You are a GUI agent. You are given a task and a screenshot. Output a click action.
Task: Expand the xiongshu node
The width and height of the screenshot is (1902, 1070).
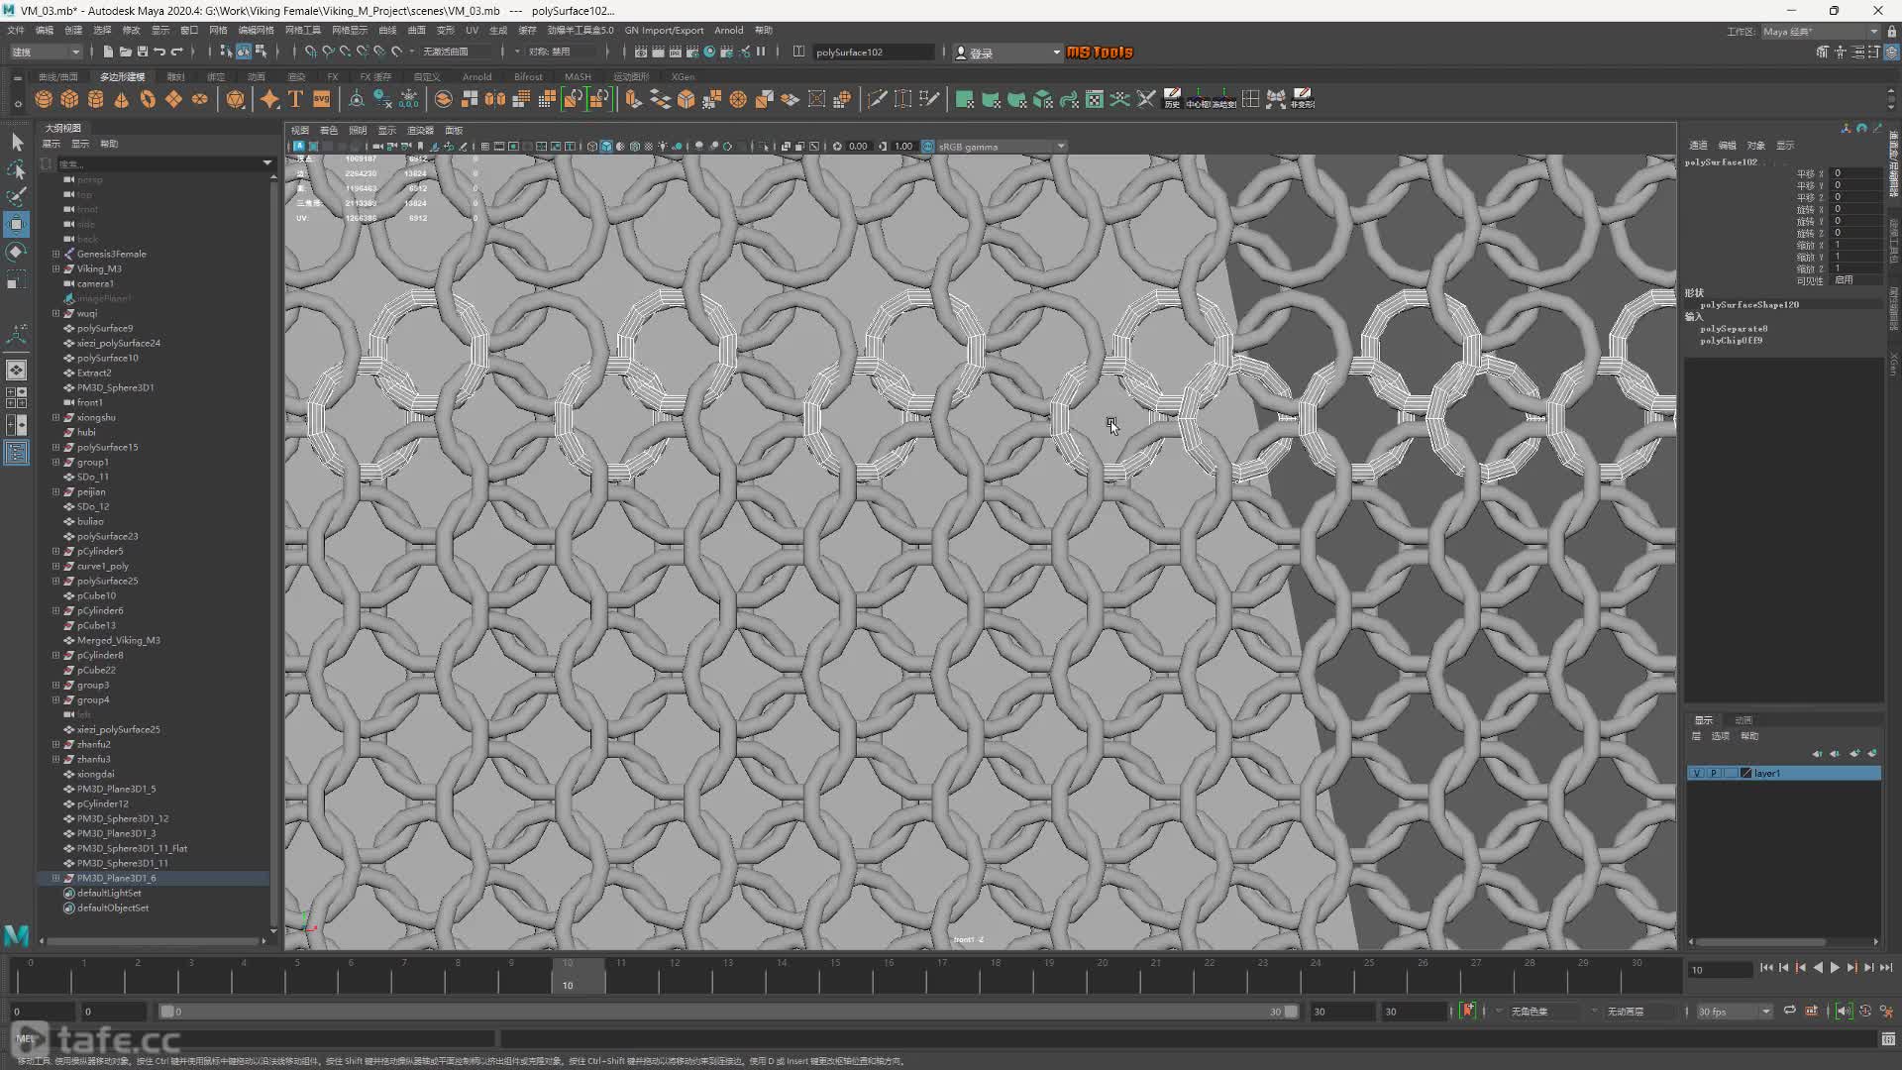[55, 417]
